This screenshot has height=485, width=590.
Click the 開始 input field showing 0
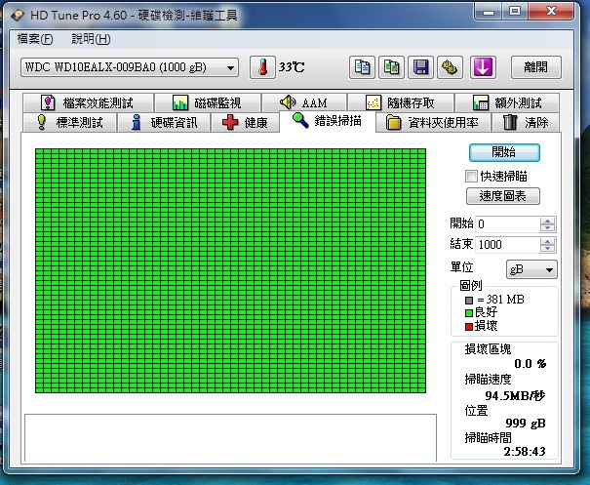coord(508,224)
